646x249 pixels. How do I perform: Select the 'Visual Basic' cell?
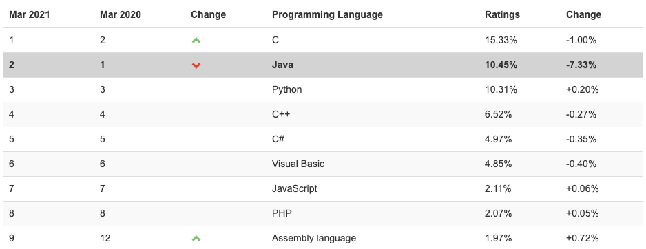(298, 164)
